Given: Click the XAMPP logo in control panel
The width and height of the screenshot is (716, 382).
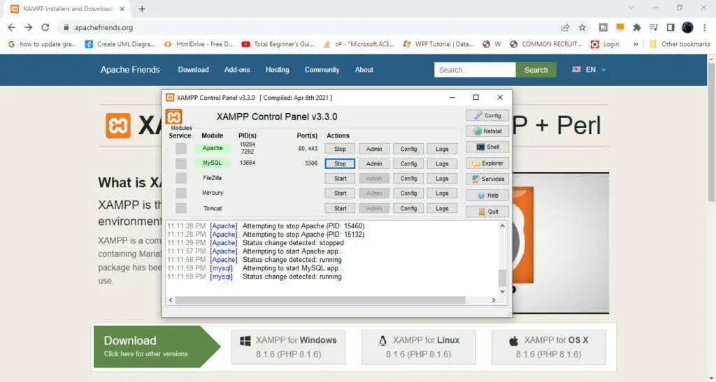Looking at the screenshot, I should (173, 117).
